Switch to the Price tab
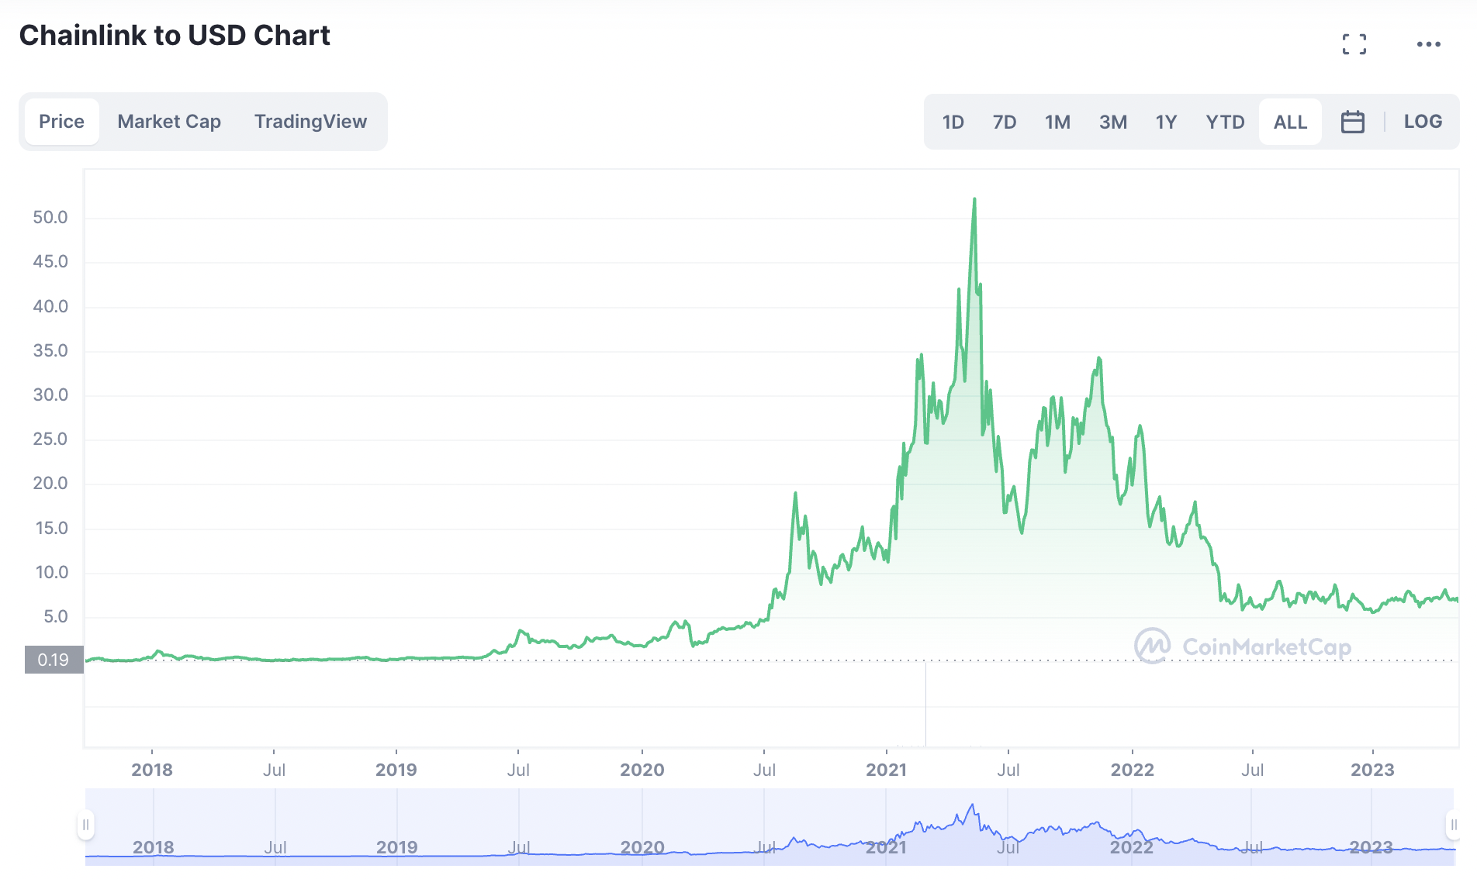 pos(62,122)
